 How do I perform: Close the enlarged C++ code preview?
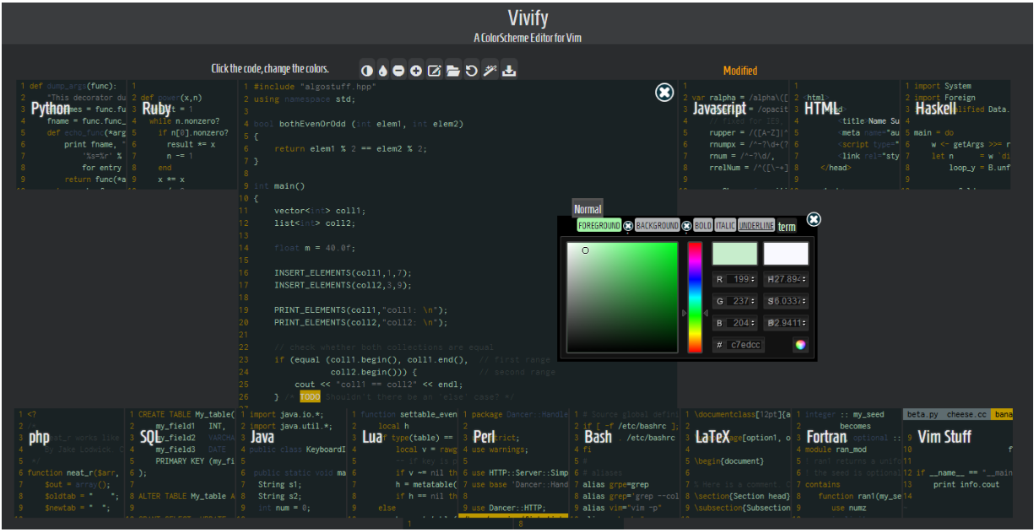[664, 93]
